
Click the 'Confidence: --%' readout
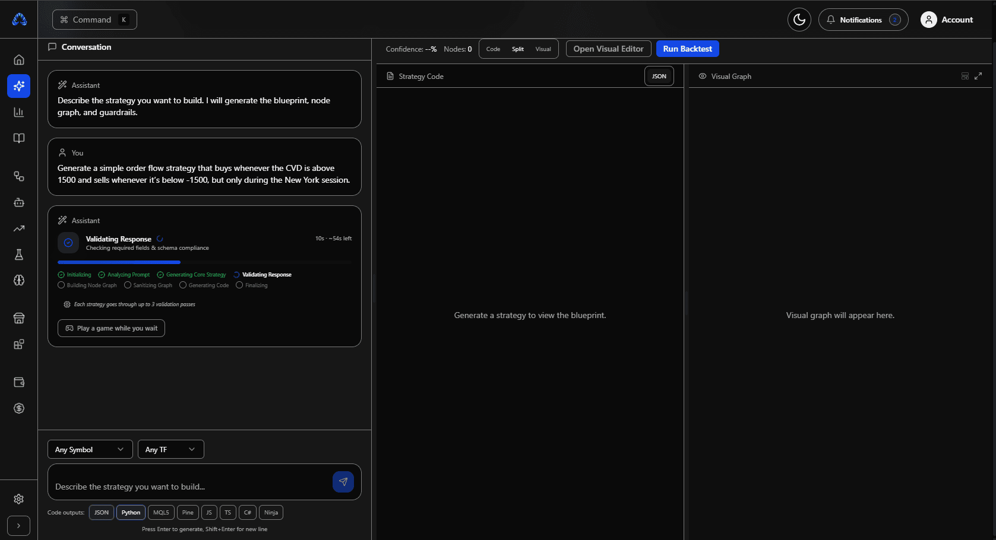coord(411,49)
